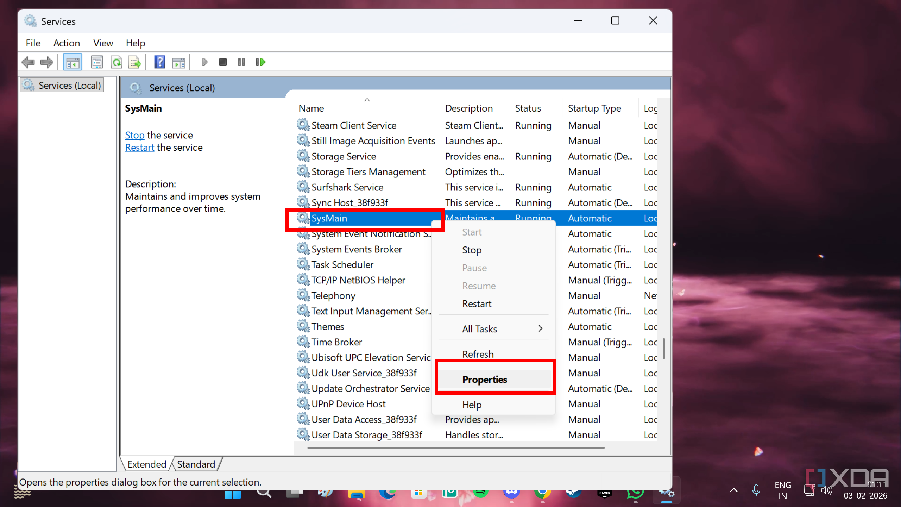Click the Show/Hide Console Tree icon
The image size is (901, 507).
(73, 62)
